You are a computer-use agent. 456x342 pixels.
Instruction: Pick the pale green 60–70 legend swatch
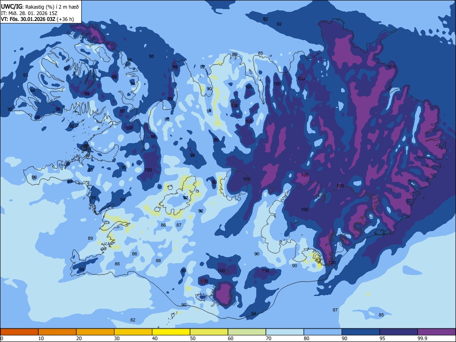pos(247,332)
